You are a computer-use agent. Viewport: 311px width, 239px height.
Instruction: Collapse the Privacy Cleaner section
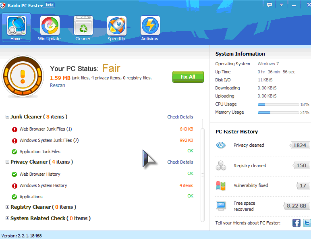point(7,162)
